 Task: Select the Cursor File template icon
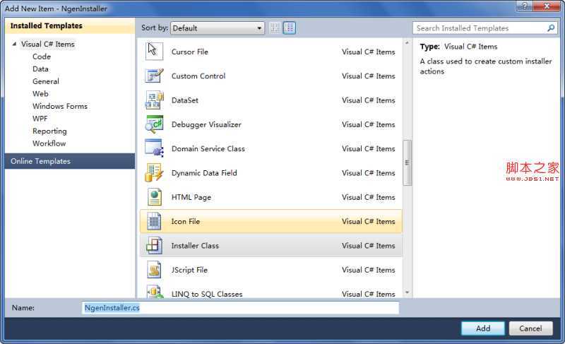154,51
